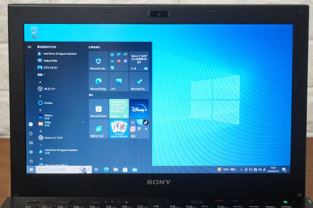This screenshot has width=313, height=208.
Task: Open Settings gear in Start sidebar
Action: (31, 152)
